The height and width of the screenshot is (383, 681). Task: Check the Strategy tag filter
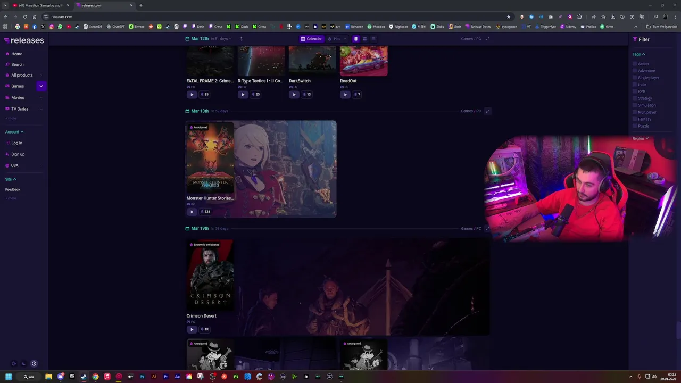point(635,98)
